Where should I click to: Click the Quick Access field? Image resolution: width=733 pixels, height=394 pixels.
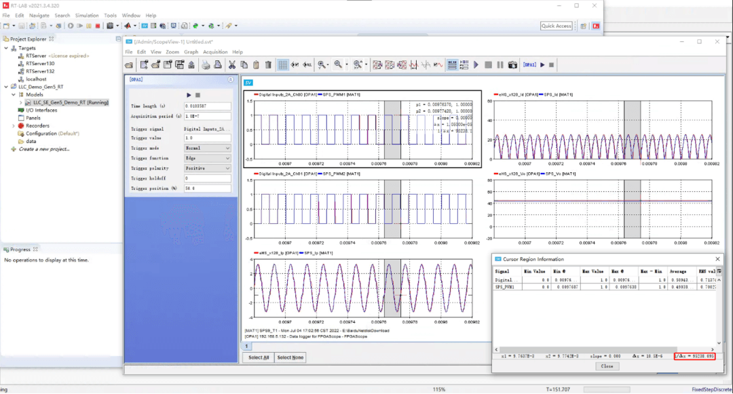pyautogui.click(x=557, y=26)
